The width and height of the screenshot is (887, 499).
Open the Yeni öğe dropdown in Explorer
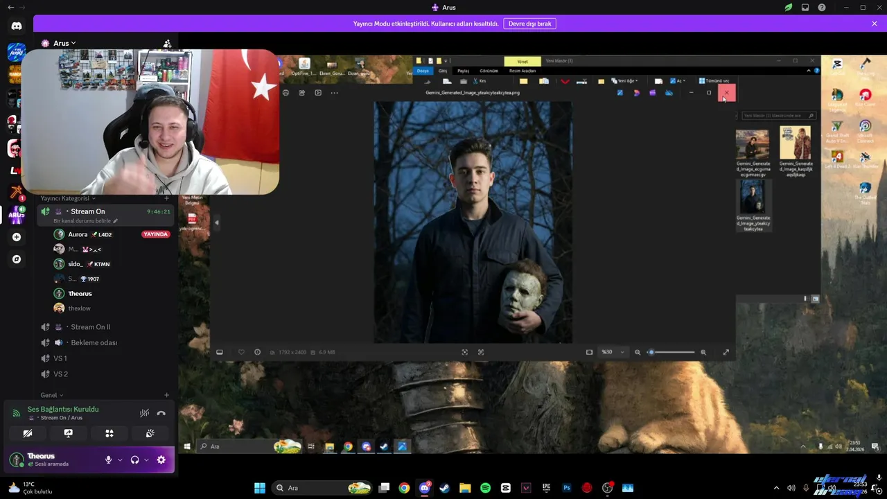coord(624,81)
